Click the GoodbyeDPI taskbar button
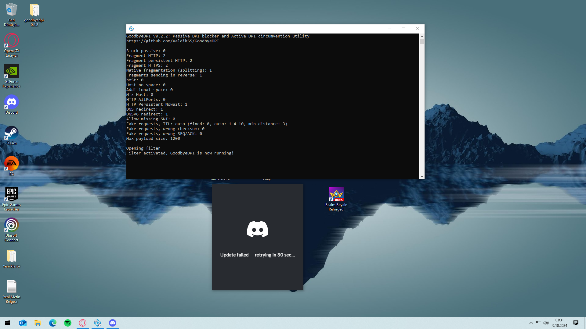Image resolution: width=586 pixels, height=329 pixels. coord(98,323)
